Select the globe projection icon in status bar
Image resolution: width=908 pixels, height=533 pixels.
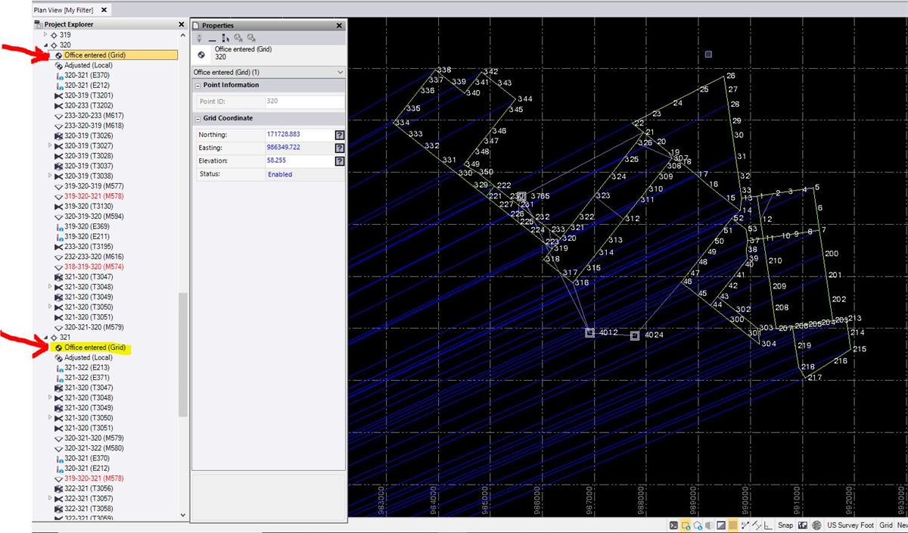coord(815,525)
